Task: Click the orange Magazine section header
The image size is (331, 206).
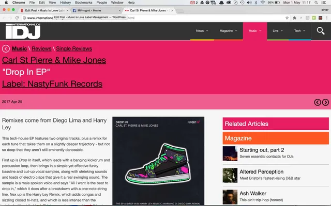Action: [x=276, y=138]
